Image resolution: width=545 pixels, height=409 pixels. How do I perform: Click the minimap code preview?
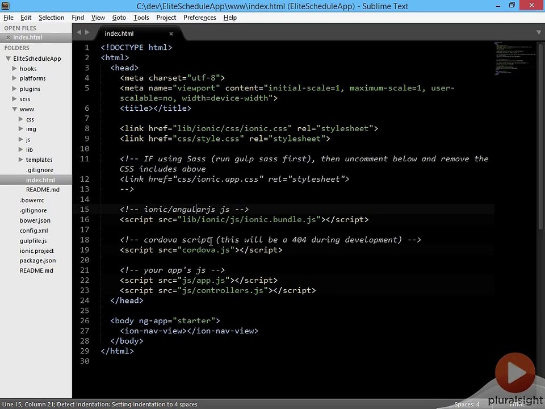tap(515, 58)
